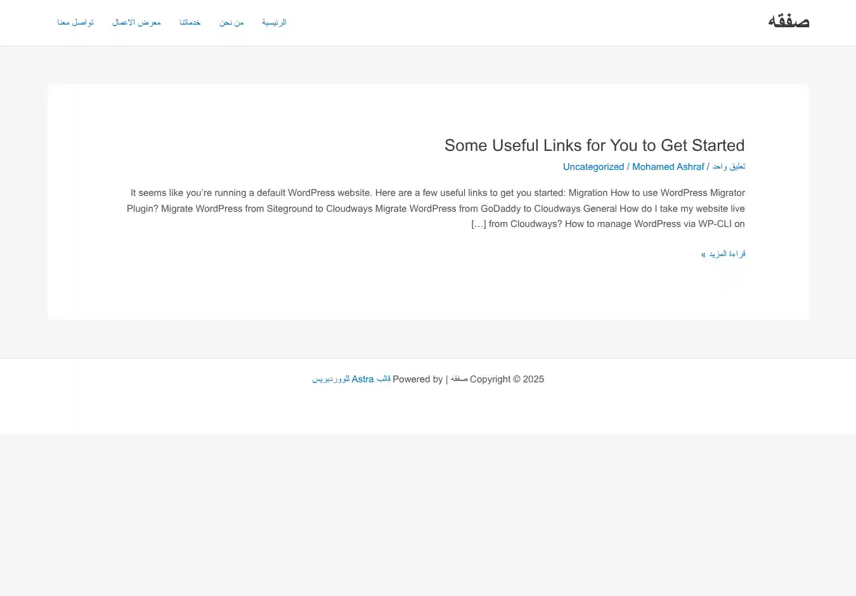Screen dimensions: 856x596
Task: Click the صفقه site title logo
Action: (x=788, y=22)
